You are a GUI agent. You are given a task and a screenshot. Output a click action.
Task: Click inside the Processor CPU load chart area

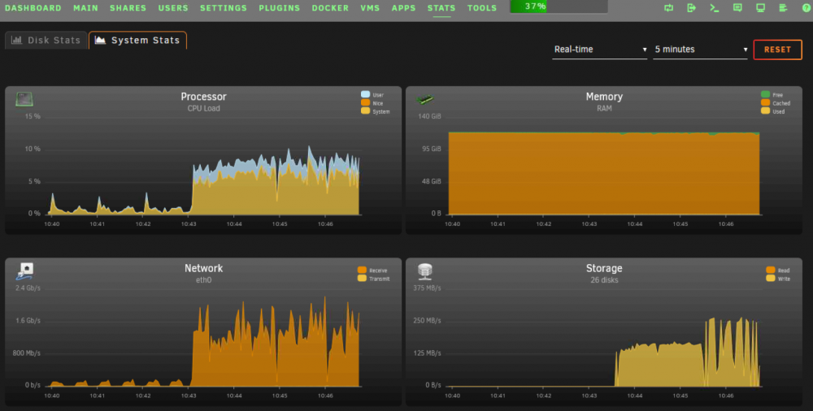click(x=202, y=166)
